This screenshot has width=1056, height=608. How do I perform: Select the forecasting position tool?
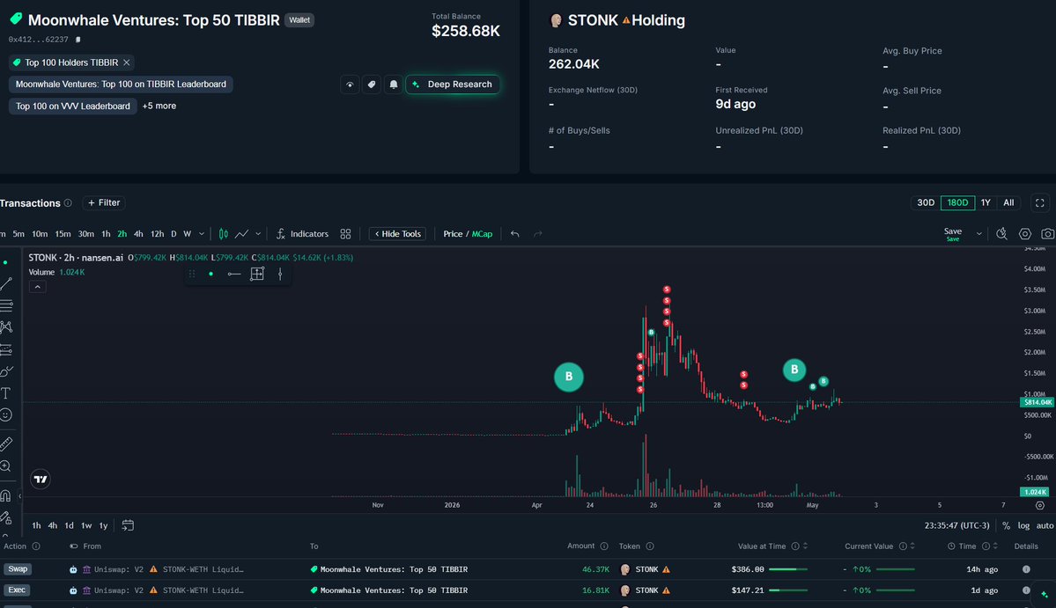(6, 349)
